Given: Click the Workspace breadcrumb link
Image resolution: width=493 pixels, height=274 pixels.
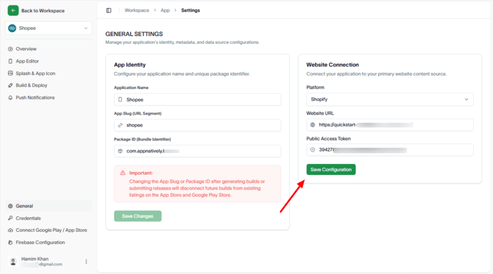Looking at the screenshot, I should pos(137,11).
